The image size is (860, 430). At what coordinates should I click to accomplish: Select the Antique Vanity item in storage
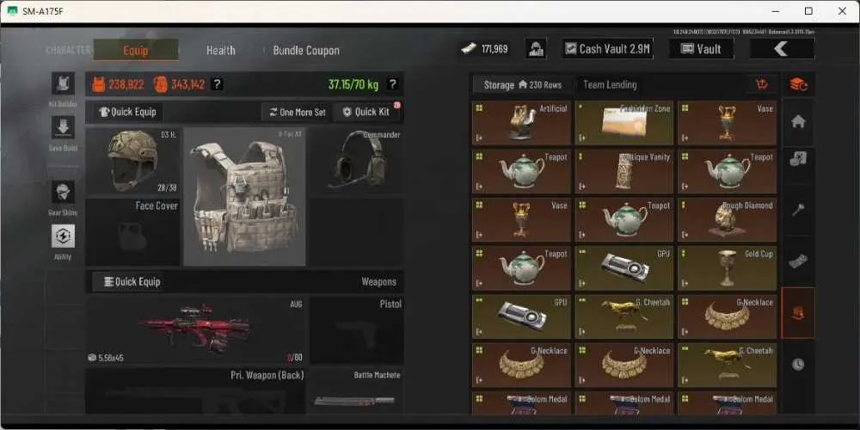(x=624, y=172)
